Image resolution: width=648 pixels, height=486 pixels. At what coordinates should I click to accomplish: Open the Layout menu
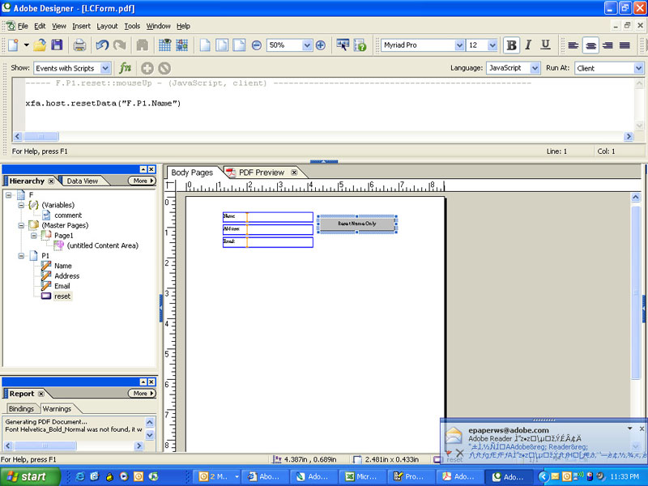[107, 26]
